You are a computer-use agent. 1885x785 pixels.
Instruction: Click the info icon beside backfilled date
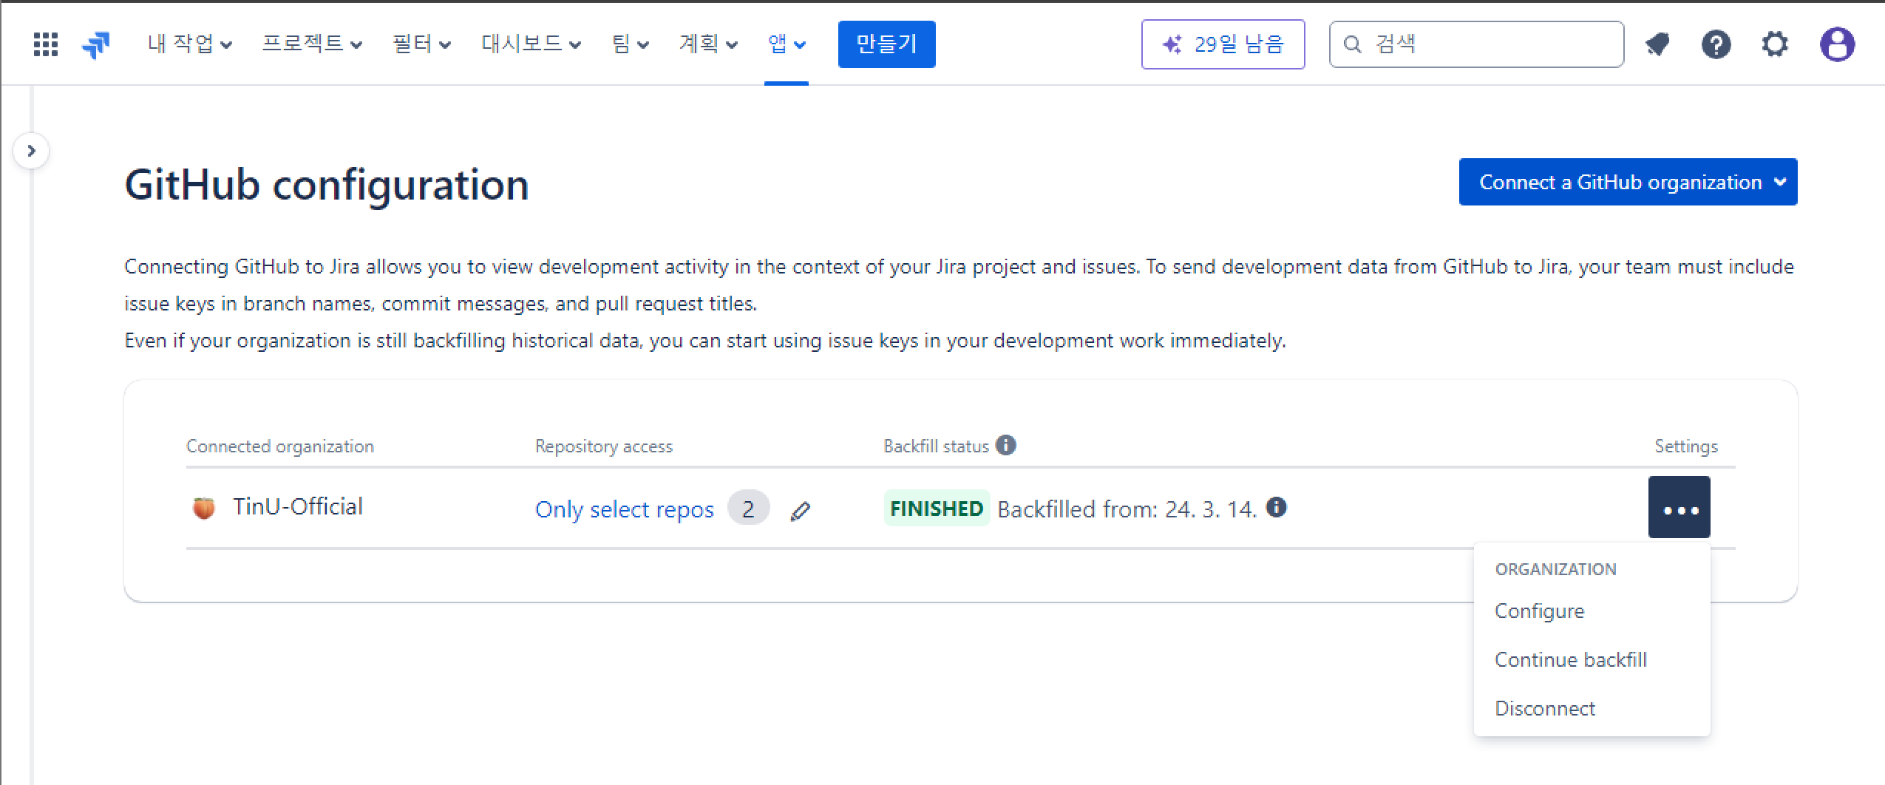1276,507
